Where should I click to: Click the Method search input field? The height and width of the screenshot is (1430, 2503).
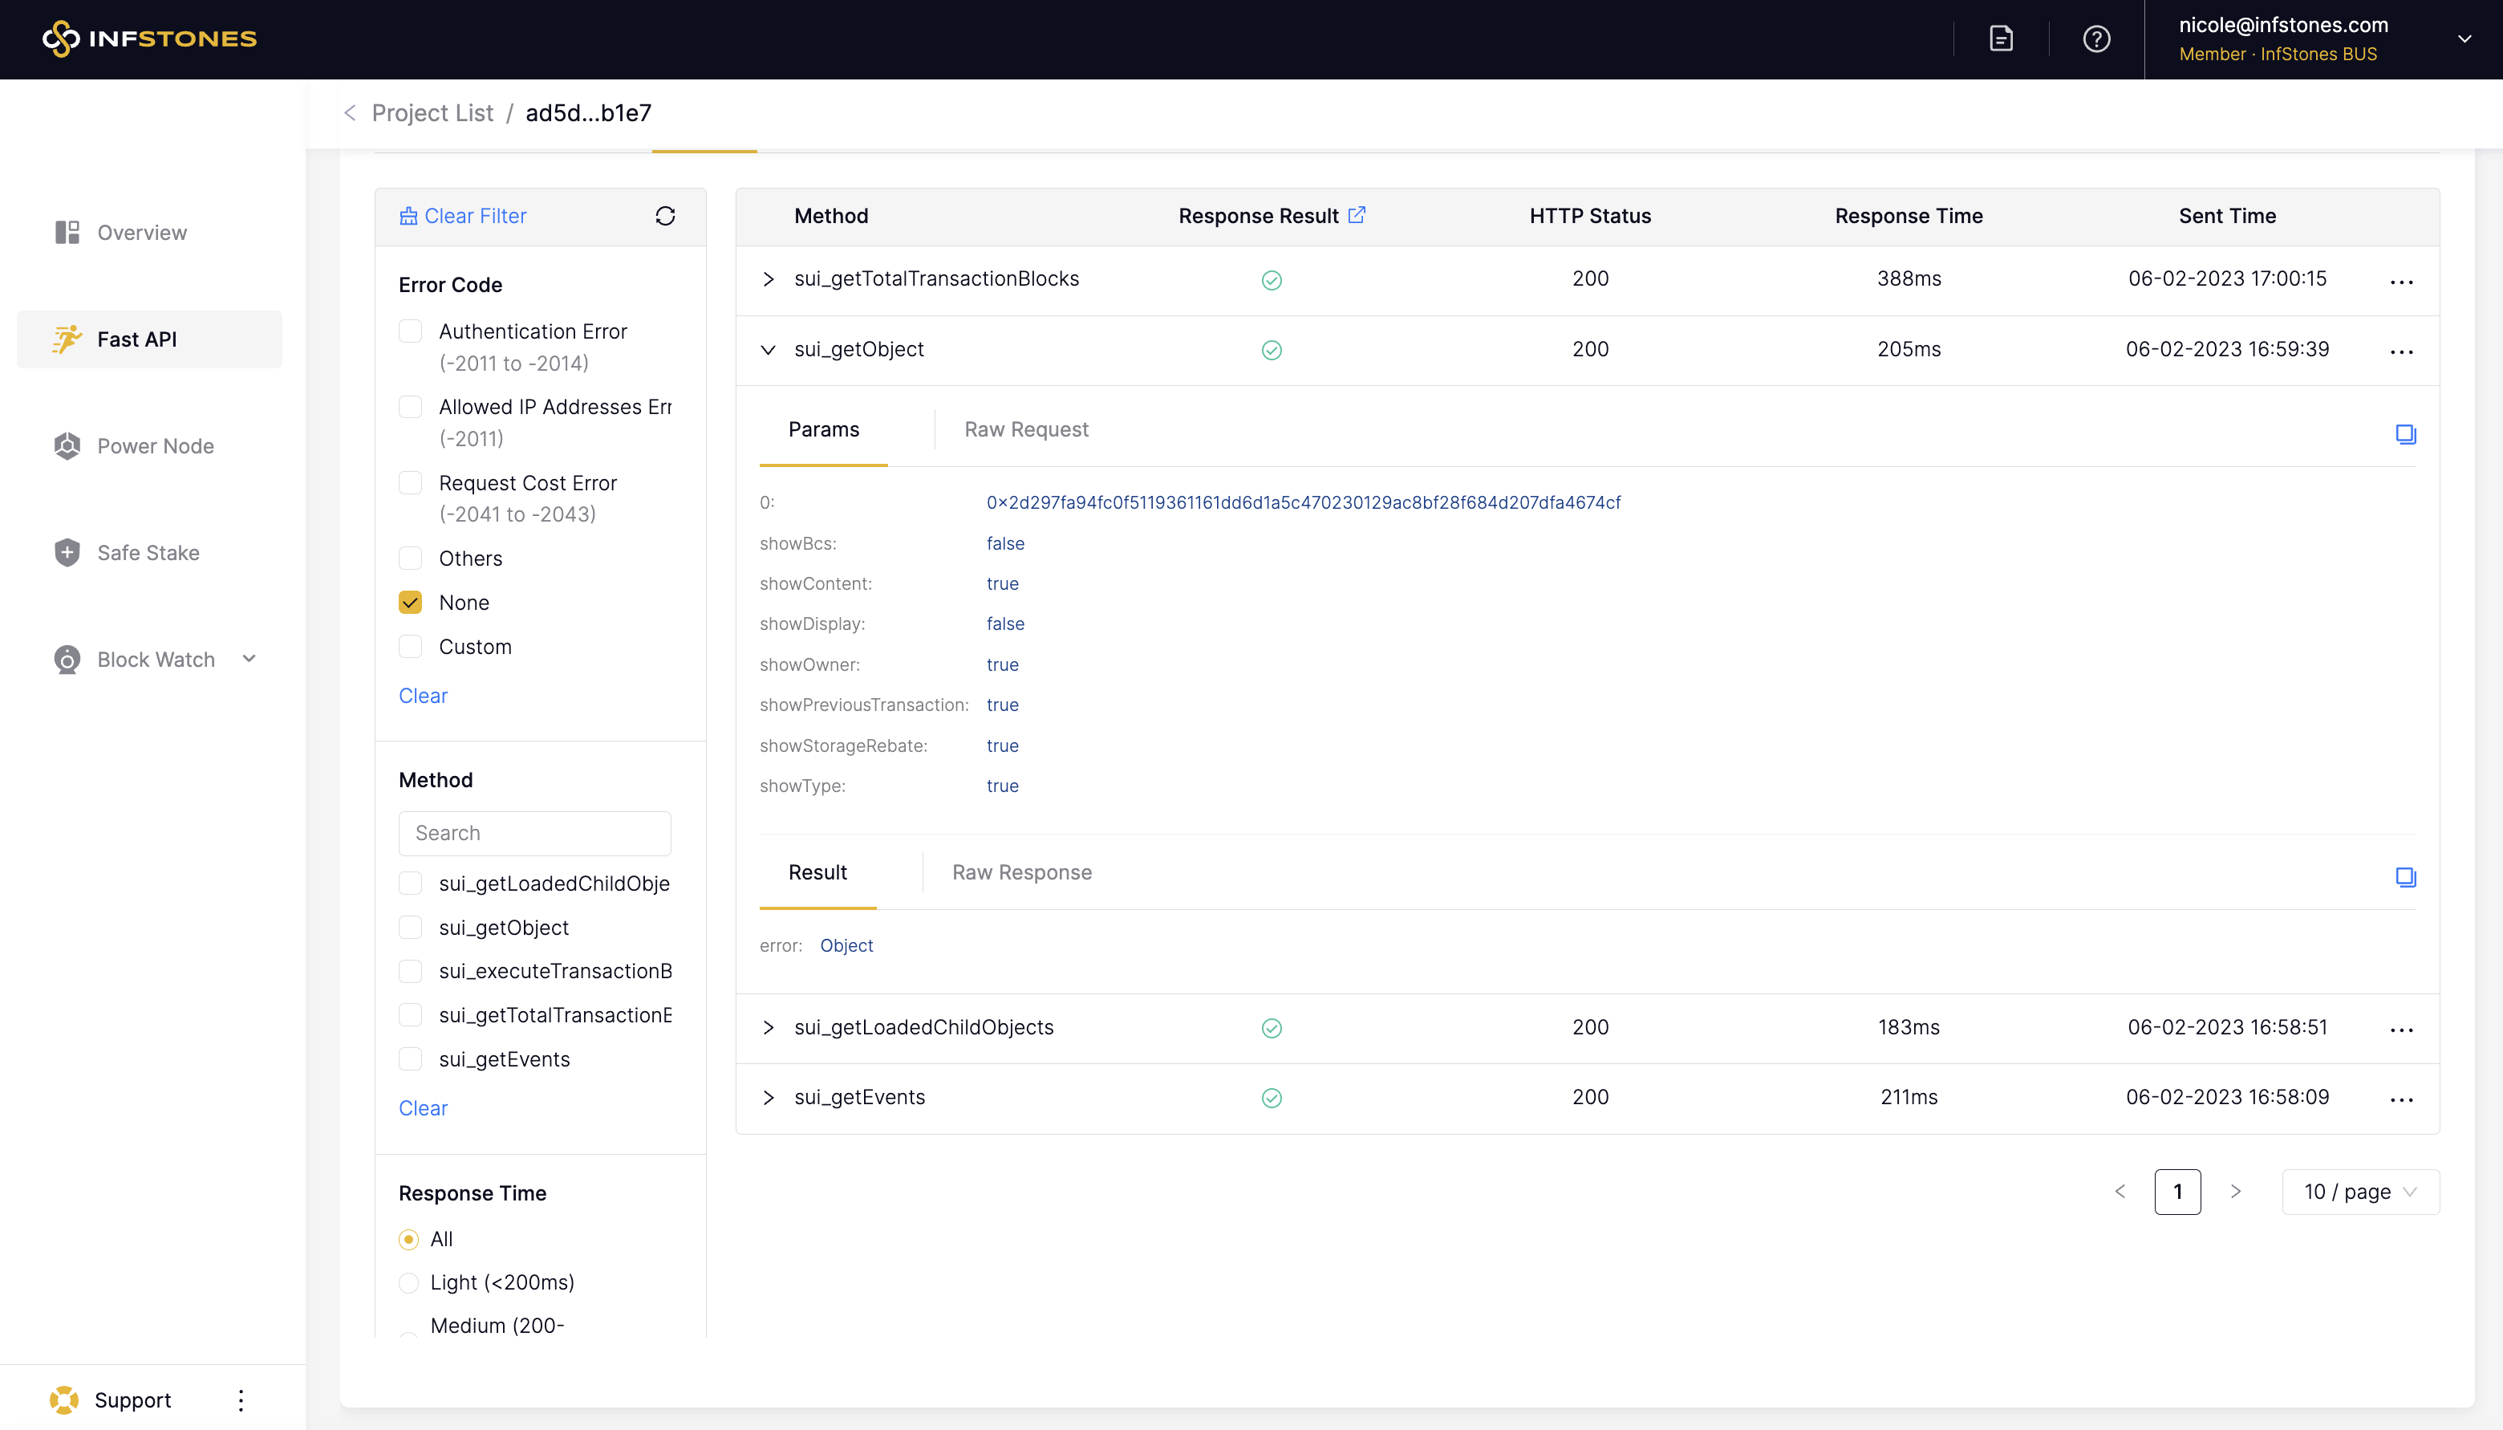tap(534, 833)
